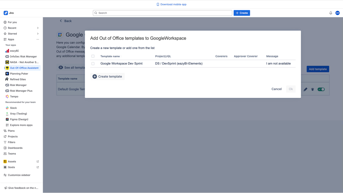Click the Tempo app icon
The width and height of the screenshot is (343, 193).
tap(7, 96)
